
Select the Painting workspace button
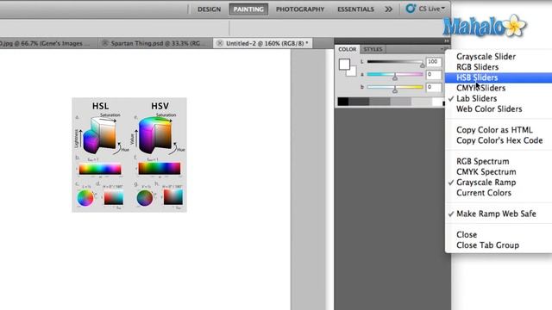coord(248,9)
